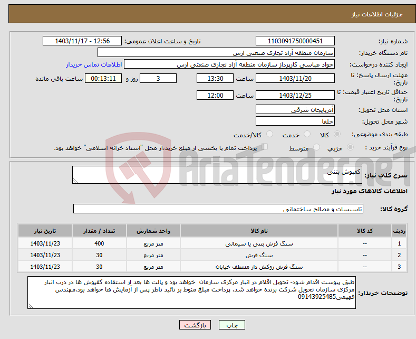Click the تعداد / مقدار column header

pyautogui.click(x=99, y=231)
